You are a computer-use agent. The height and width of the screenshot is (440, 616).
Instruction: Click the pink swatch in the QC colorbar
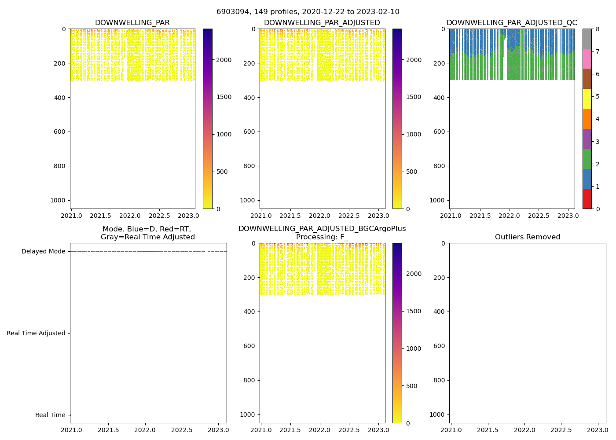pos(587,59)
